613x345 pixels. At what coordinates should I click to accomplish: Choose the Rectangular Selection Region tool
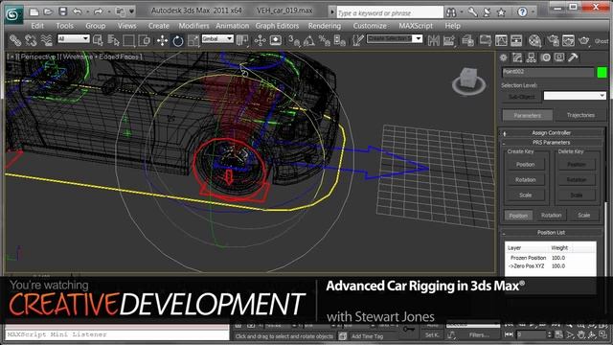click(128, 40)
